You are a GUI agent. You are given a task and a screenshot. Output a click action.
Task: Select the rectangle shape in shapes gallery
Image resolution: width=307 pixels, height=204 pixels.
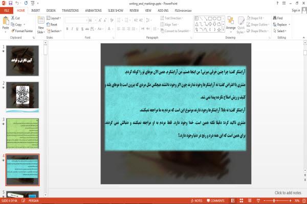click(210, 18)
